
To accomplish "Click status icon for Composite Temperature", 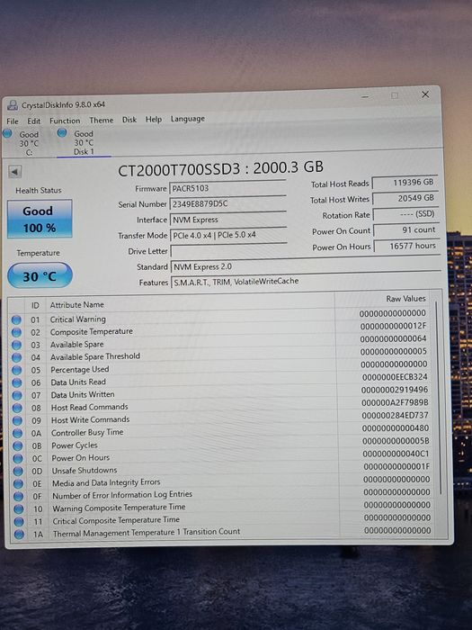I will 16,333.
